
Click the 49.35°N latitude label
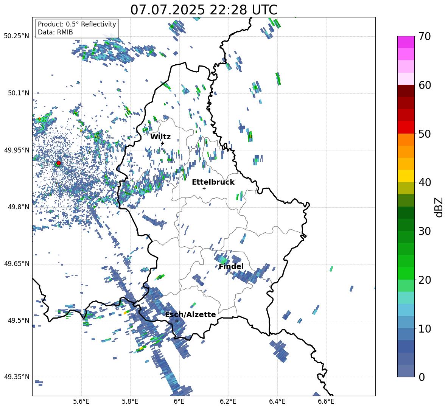[17, 377]
